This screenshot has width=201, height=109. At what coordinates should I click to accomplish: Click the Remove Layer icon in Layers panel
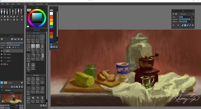[x=22, y=87]
